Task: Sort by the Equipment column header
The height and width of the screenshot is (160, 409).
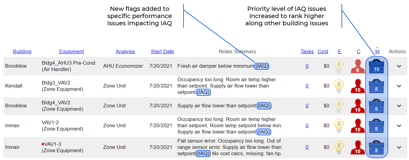Action: click(71, 51)
